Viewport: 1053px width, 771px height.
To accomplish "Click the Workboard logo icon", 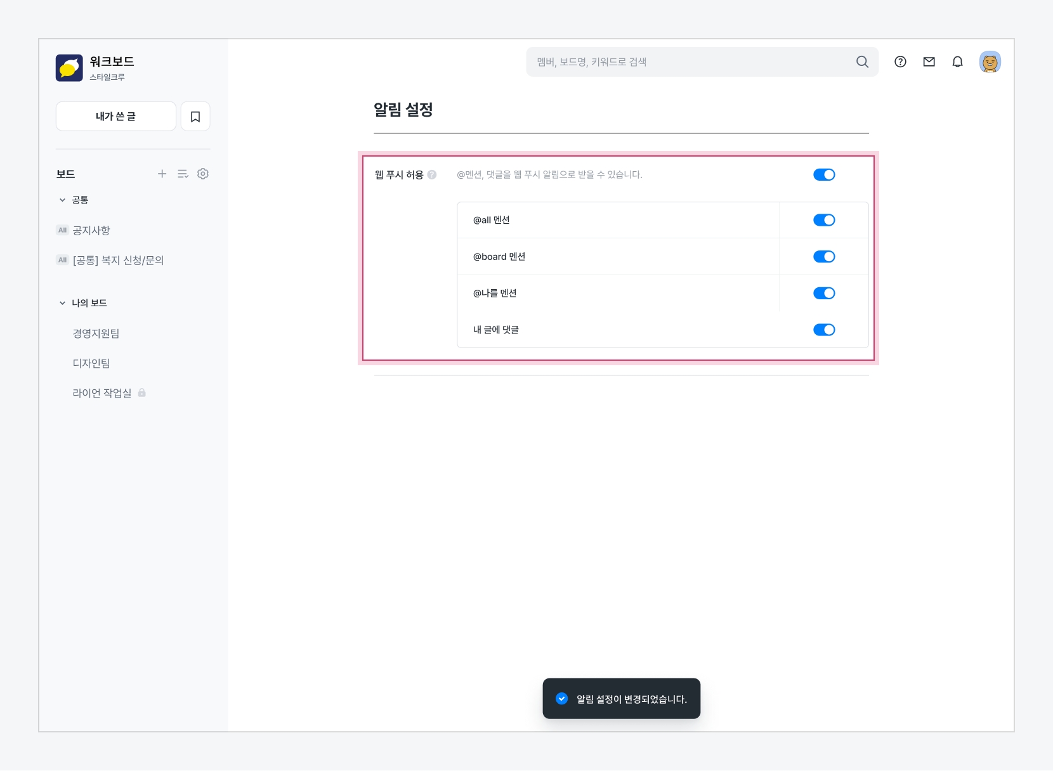I will pos(69,68).
